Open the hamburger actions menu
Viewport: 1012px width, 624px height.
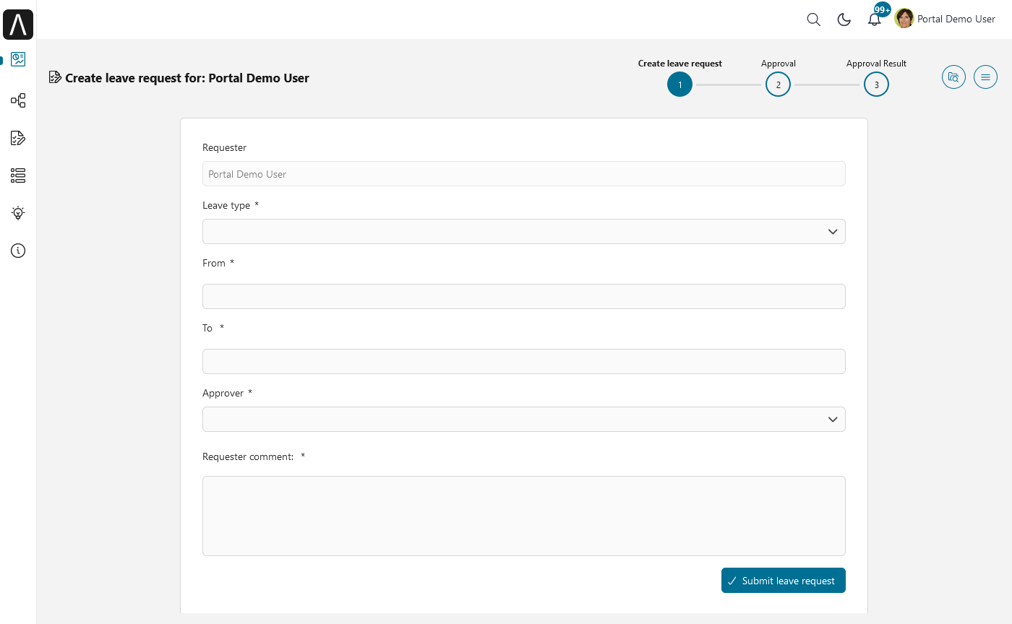(x=985, y=77)
